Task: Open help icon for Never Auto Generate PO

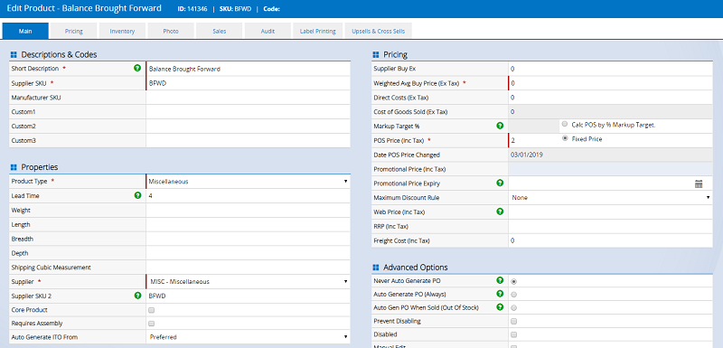Action: point(500,280)
